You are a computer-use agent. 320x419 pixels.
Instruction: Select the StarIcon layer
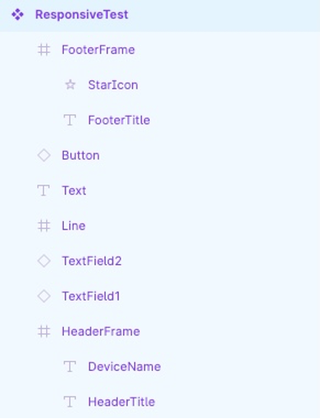click(x=160, y=84)
